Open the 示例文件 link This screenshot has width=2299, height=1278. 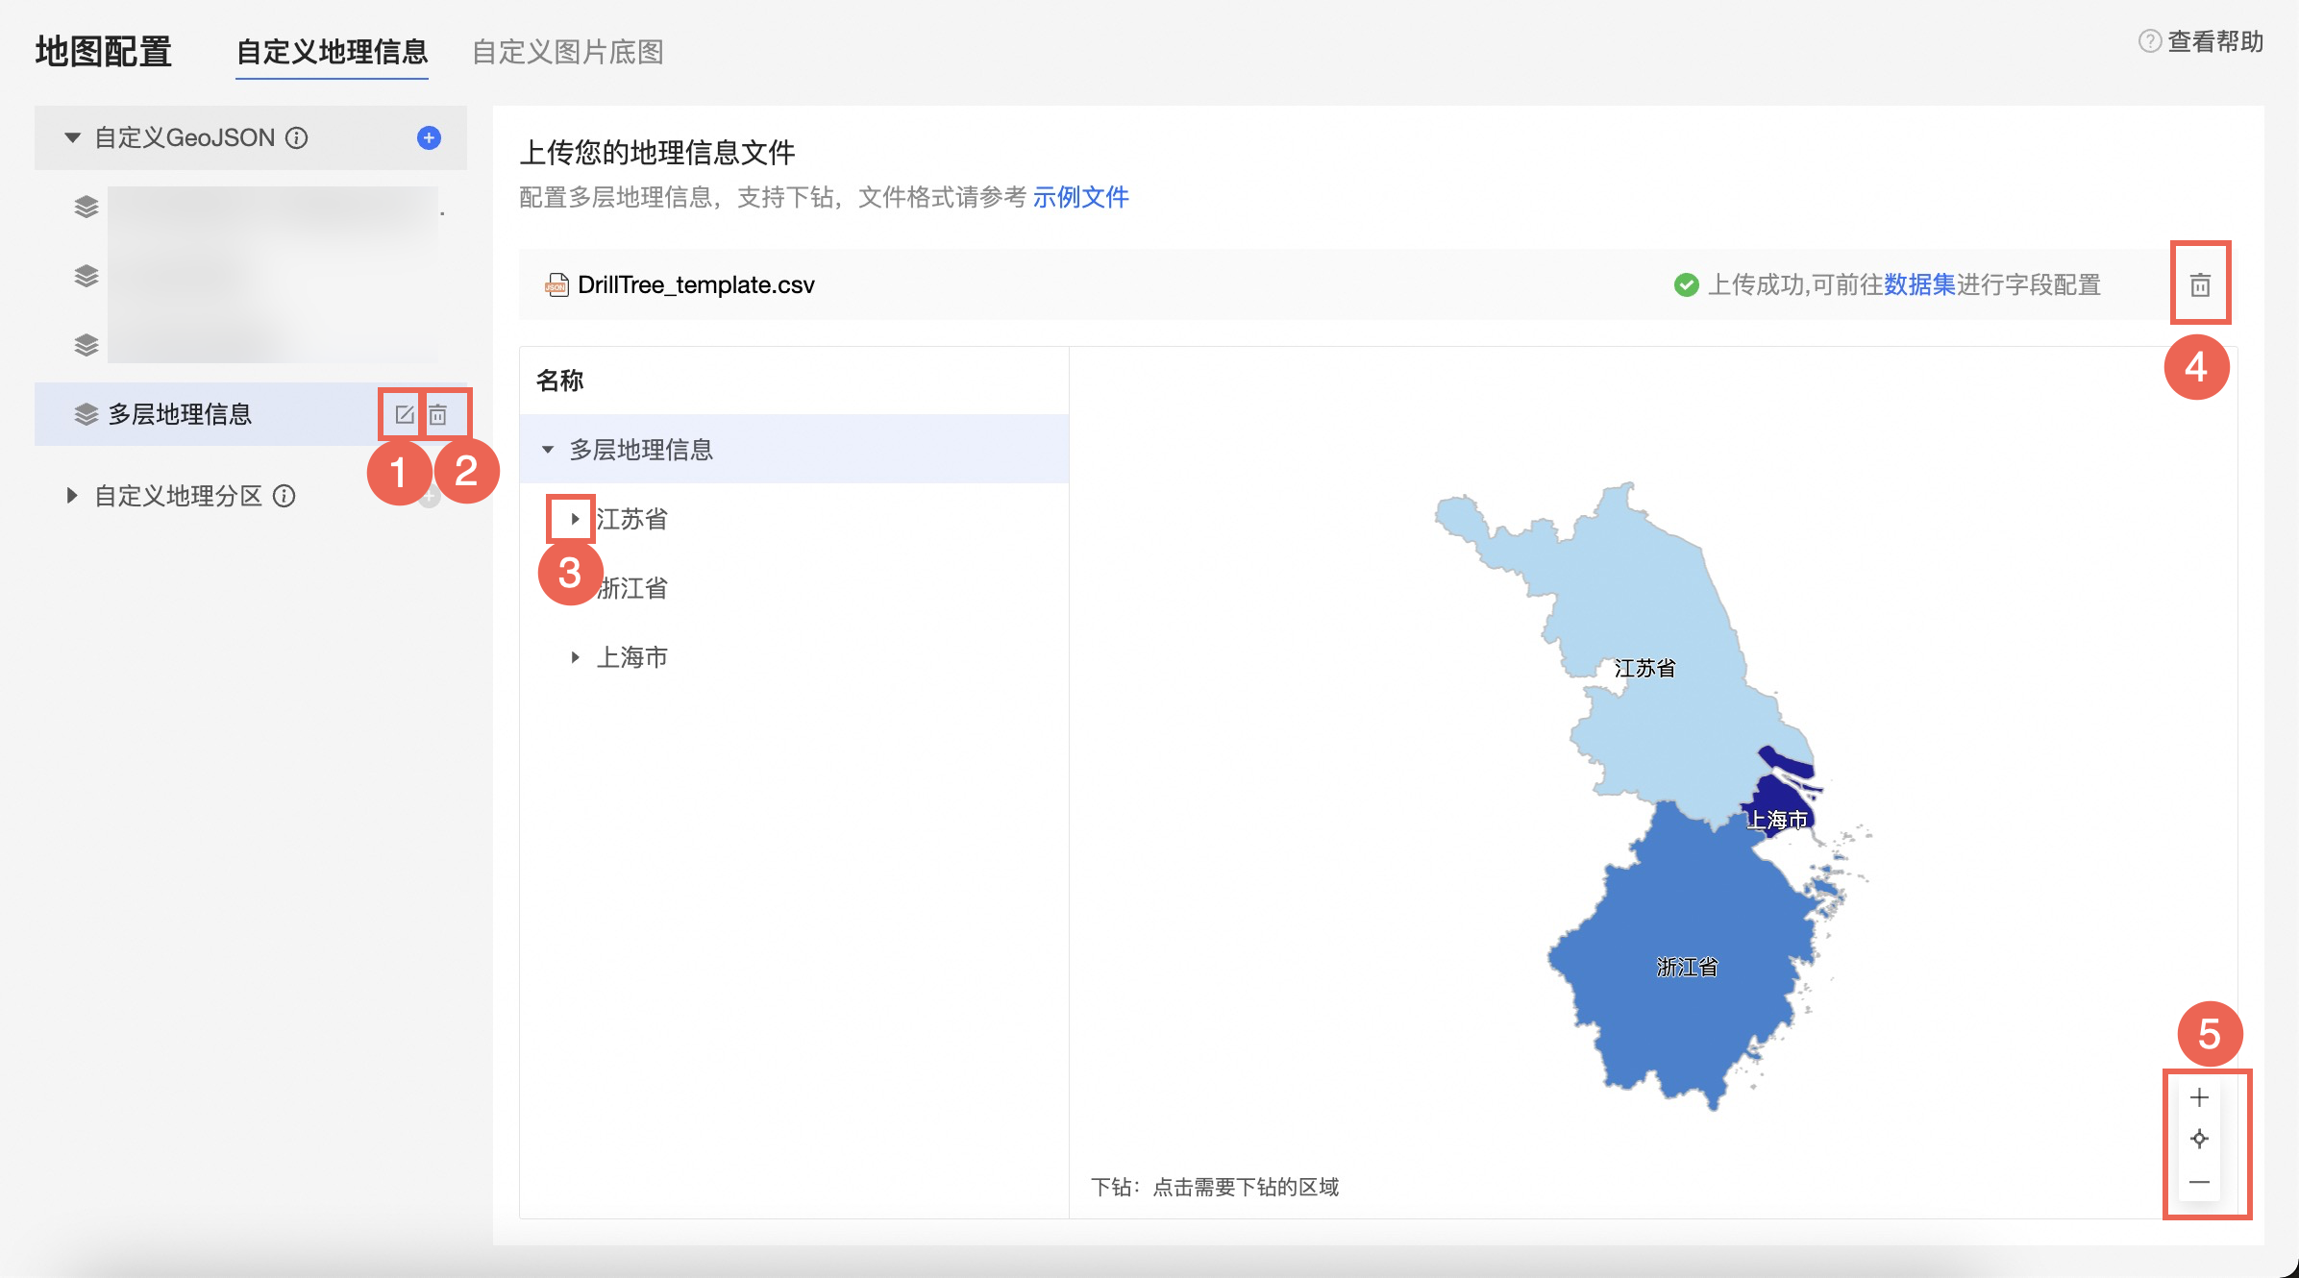pyautogui.click(x=1080, y=197)
